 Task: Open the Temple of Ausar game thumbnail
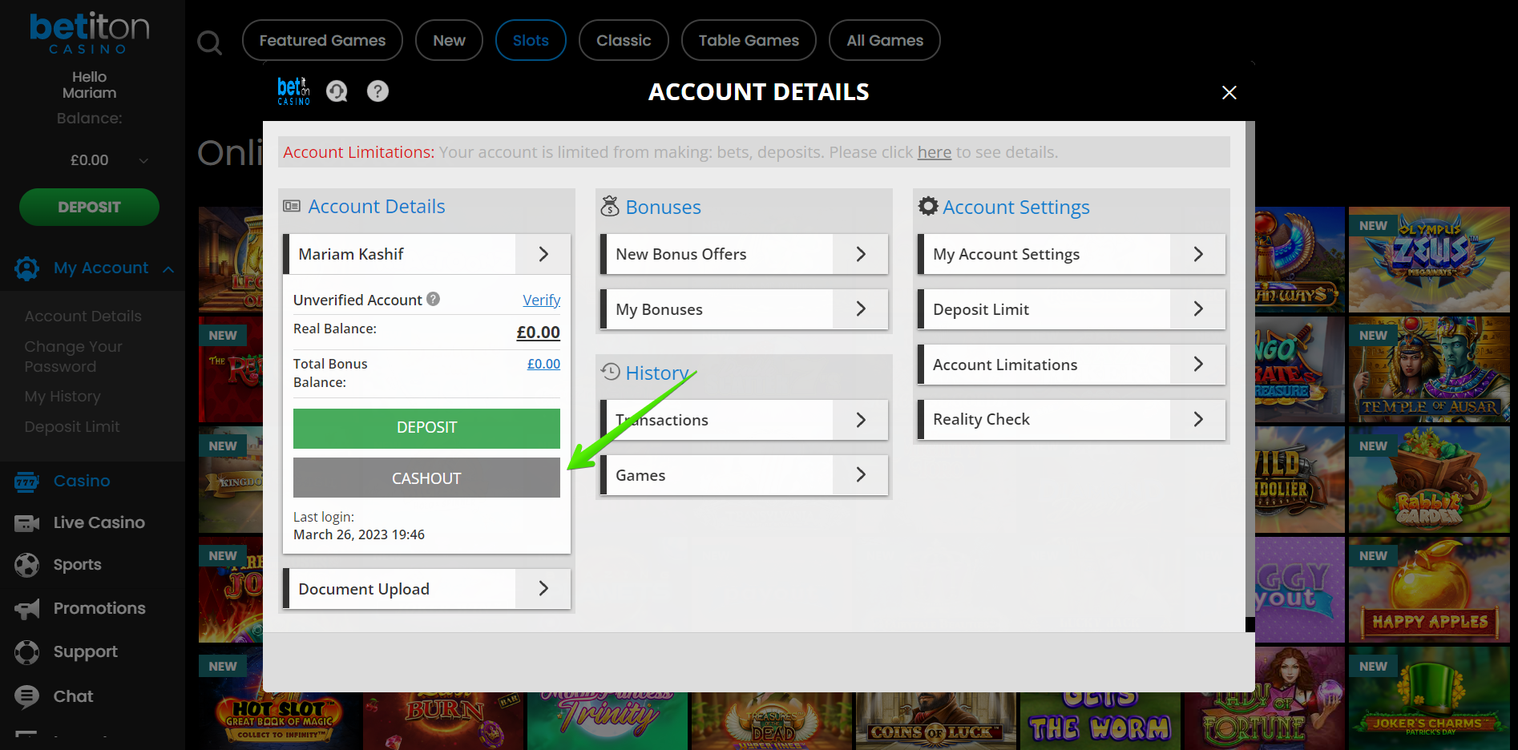coord(1429,369)
